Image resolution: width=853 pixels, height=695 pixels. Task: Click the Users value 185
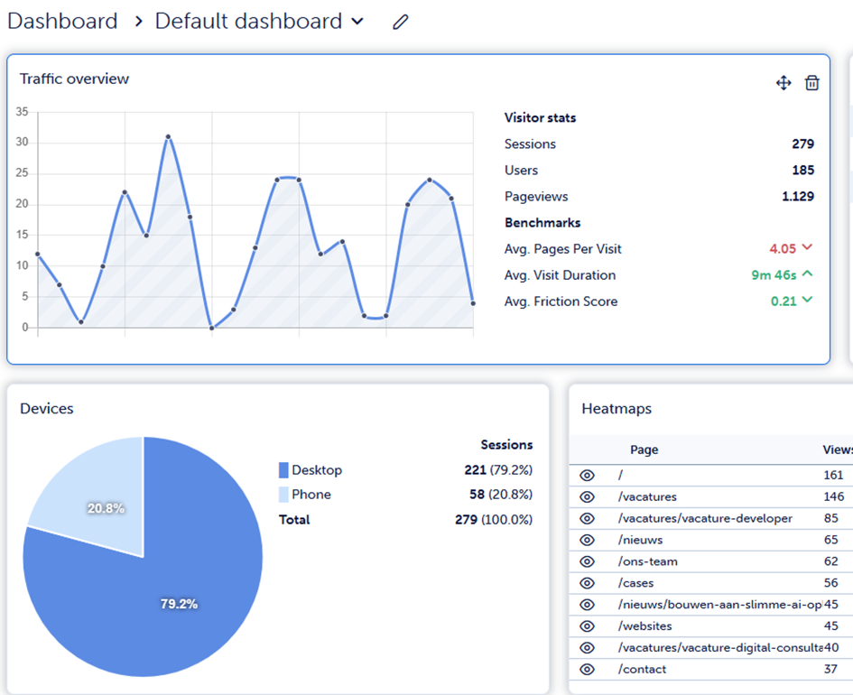coord(803,170)
